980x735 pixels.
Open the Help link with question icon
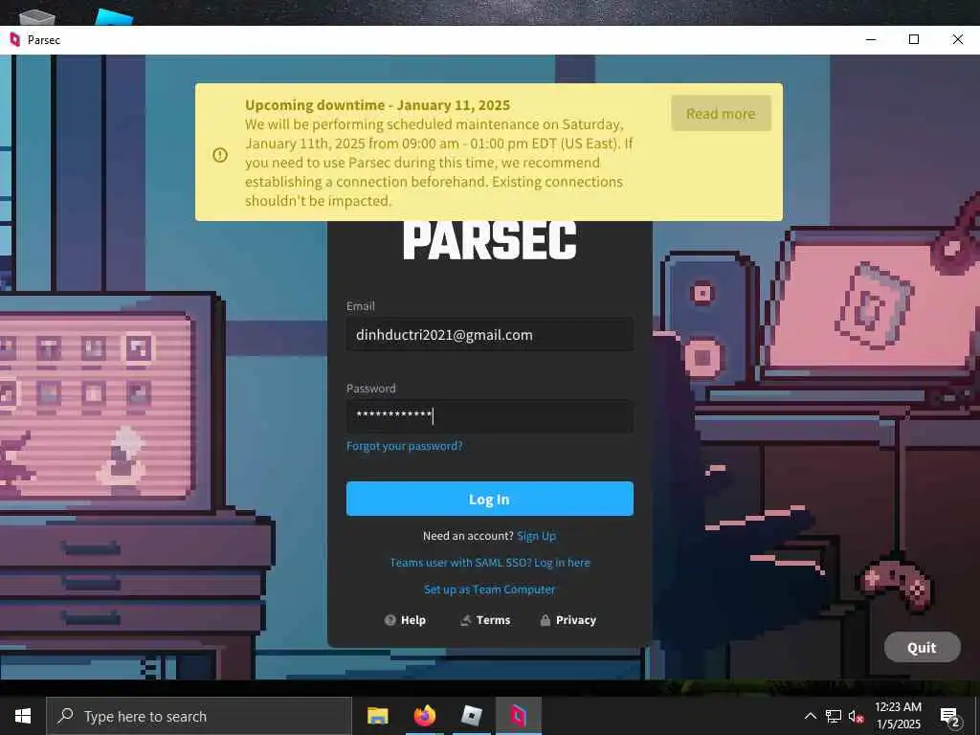click(405, 620)
